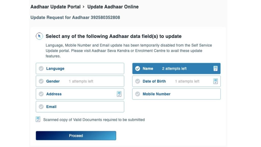Click the checkmark icon inside the Name tile
This screenshot has width=261, height=147.
(138, 68)
